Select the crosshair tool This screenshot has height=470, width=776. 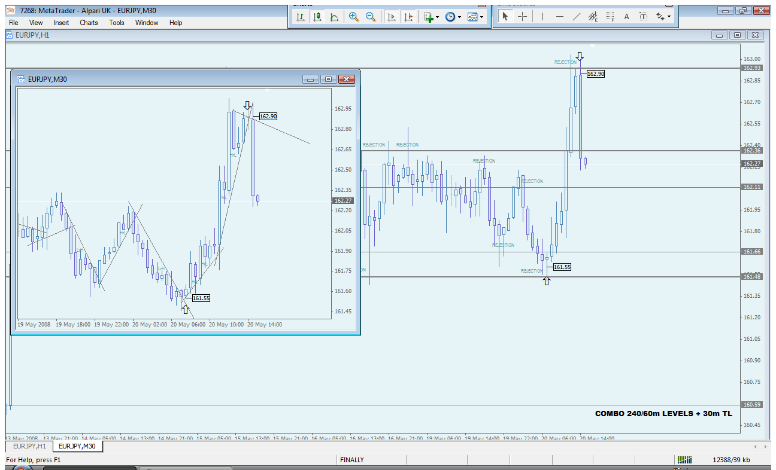point(522,17)
